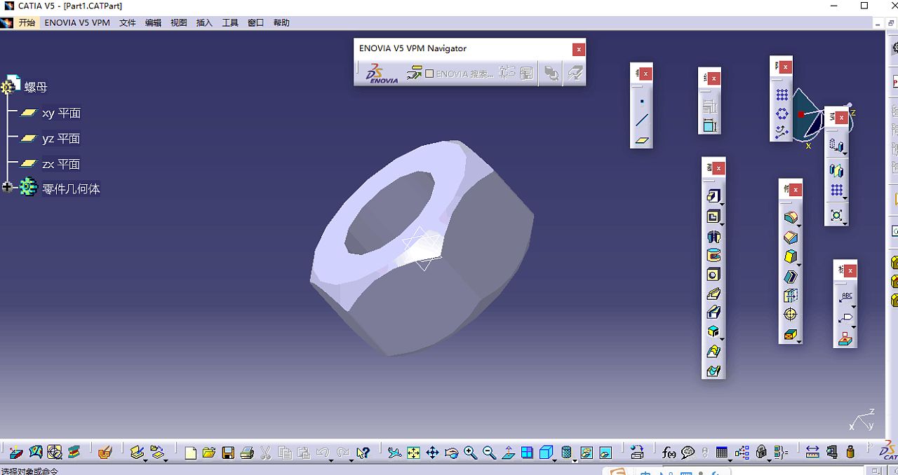
Task: Select the Measure Between tool
Action: pyautogui.click(x=812, y=453)
